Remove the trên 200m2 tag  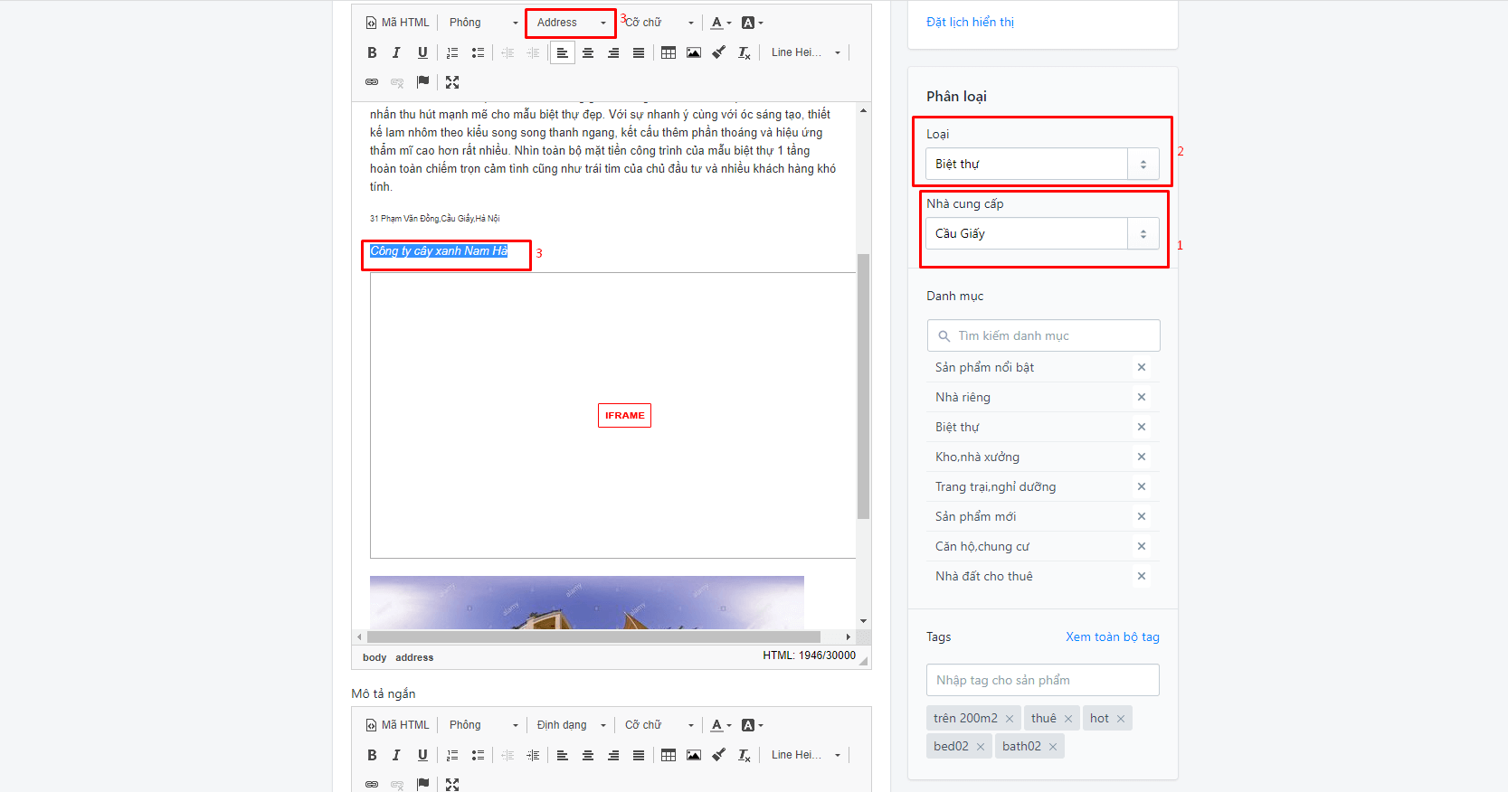point(1010,719)
